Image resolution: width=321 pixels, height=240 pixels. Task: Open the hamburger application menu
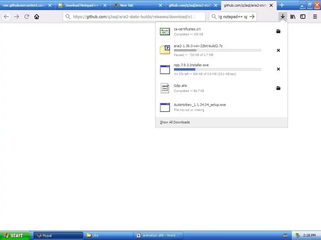(x=315, y=17)
